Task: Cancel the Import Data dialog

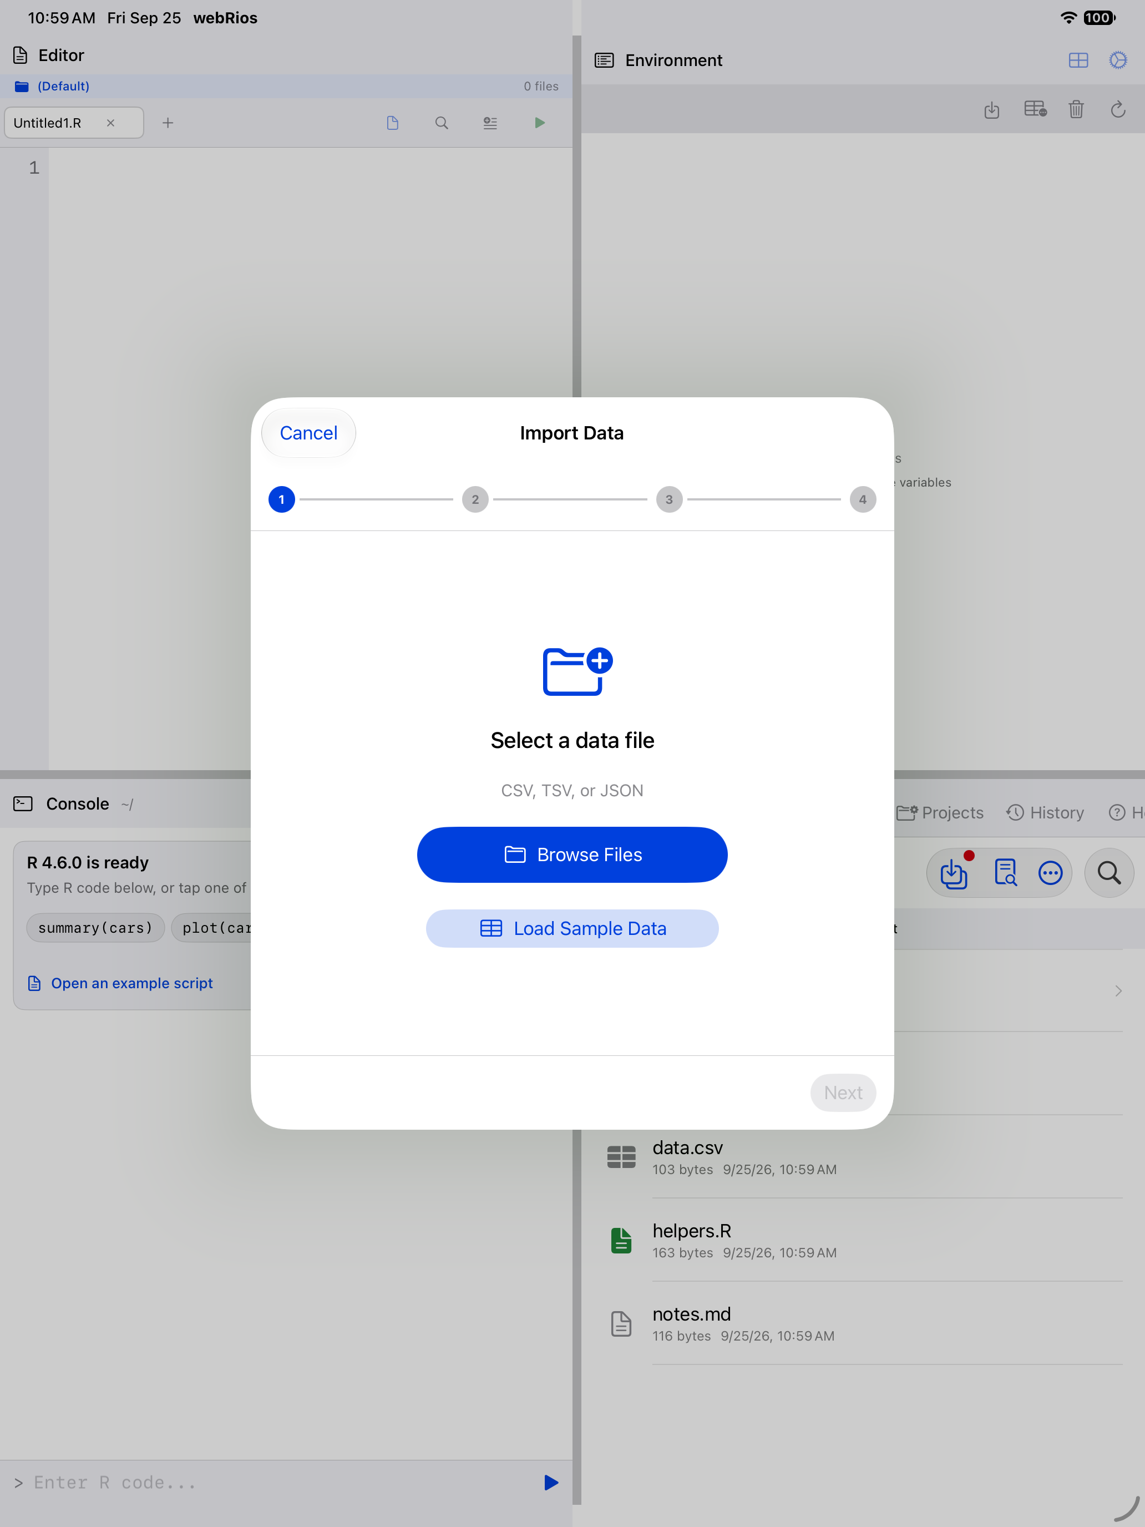Action: pos(308,433)
